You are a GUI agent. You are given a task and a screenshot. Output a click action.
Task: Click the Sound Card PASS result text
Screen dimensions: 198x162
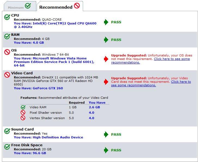(x=116, y=134)
